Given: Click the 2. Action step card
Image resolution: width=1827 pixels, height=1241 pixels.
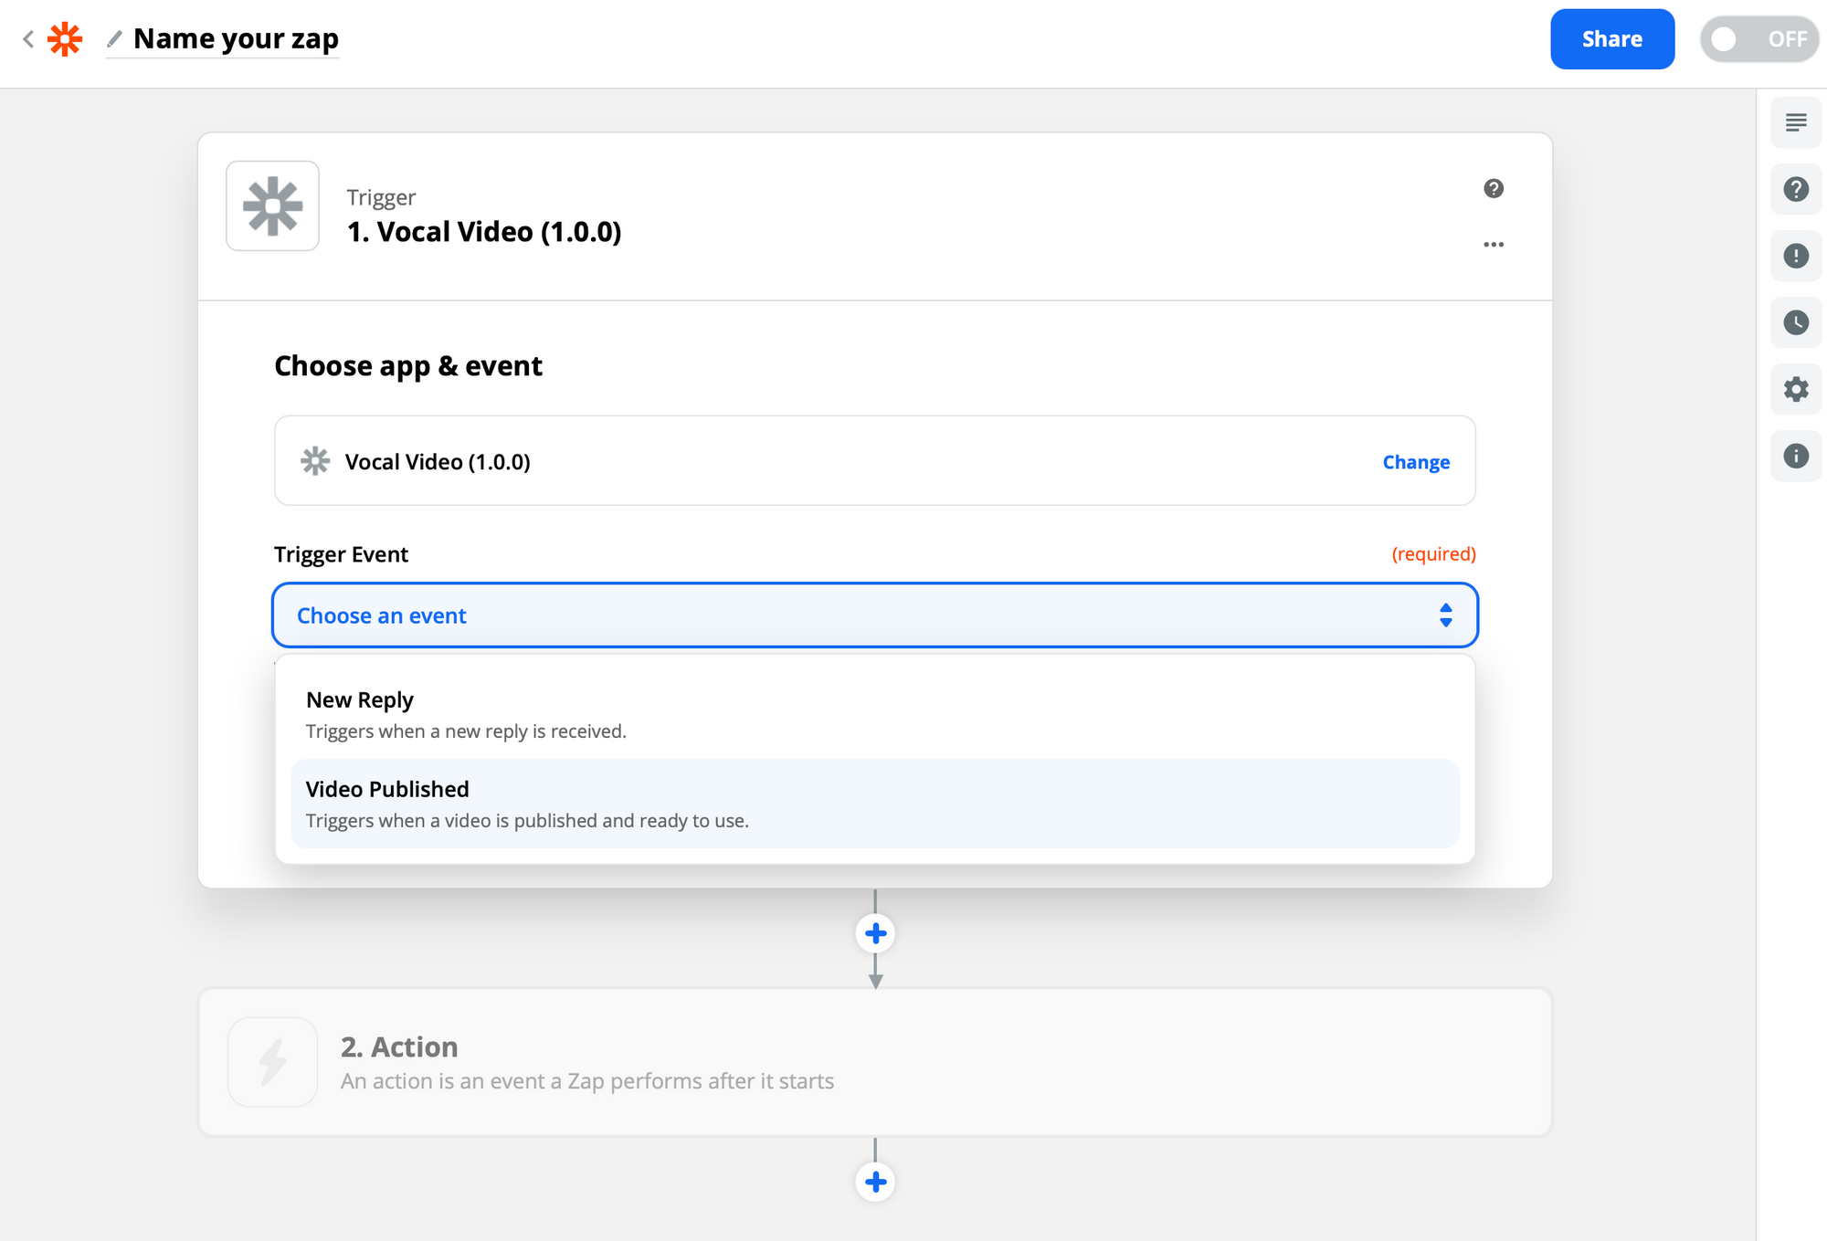Looking at the screenshot, I should click(873, 1062).
